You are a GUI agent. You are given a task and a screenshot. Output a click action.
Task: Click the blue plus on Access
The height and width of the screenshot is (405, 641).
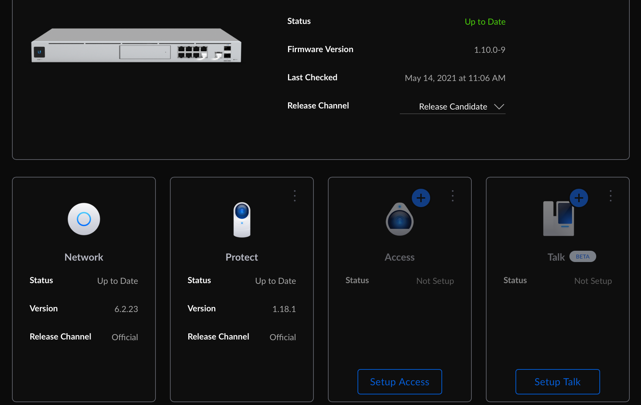[421, 198]
